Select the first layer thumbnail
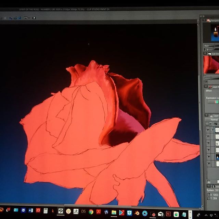 217,130
